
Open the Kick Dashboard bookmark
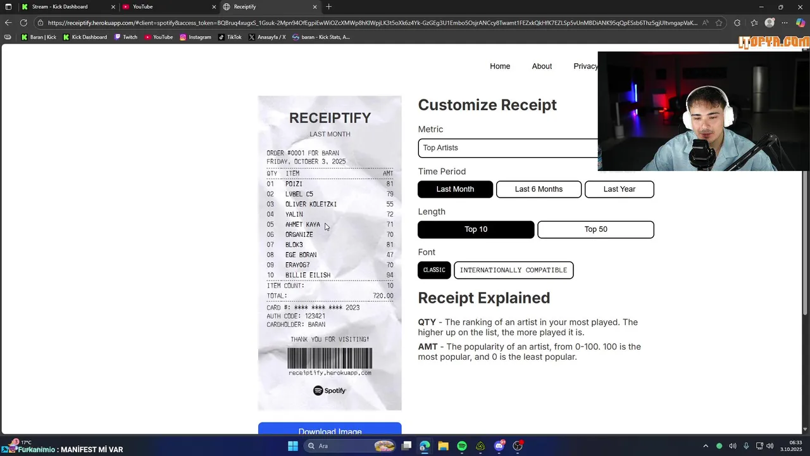coord(85,37)
